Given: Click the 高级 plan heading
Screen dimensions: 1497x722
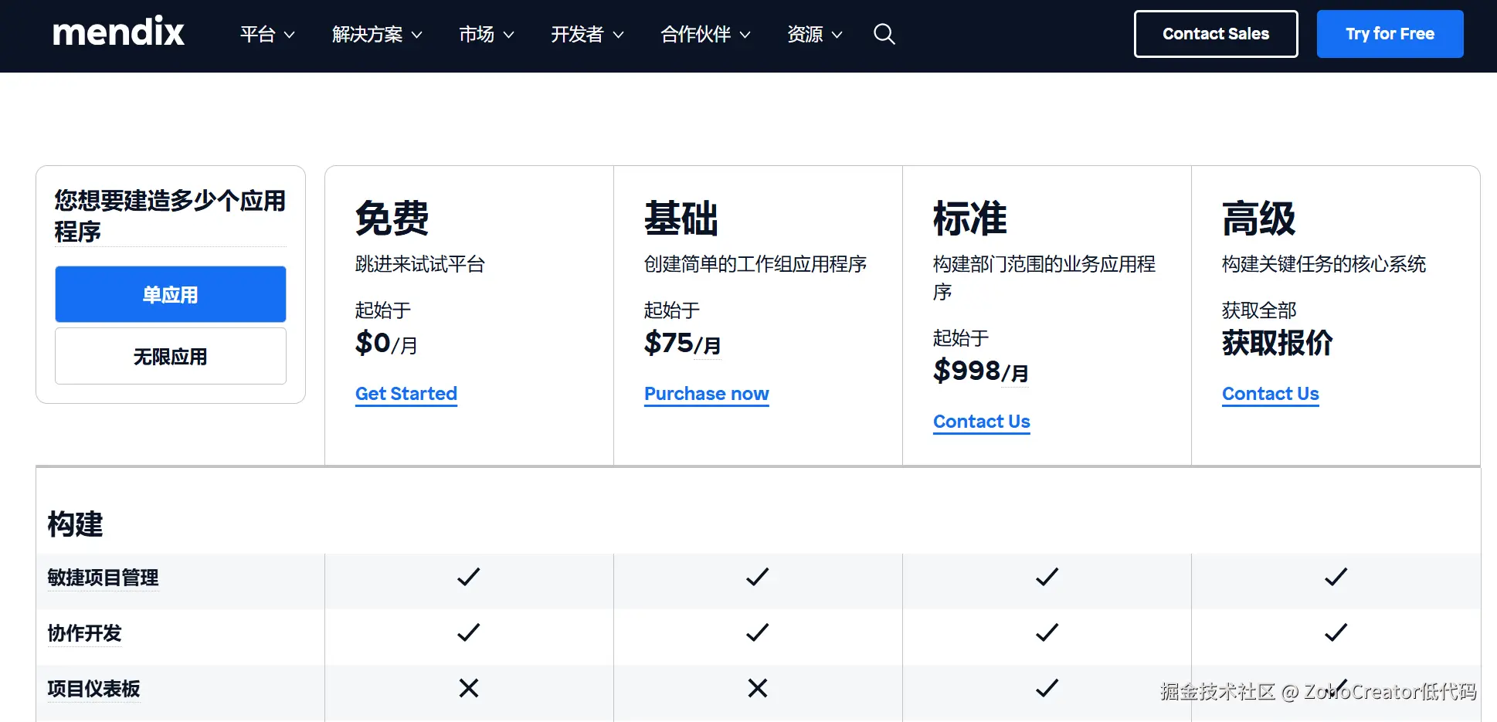Looking at the screenshot, I should pyautogui.click(x=1259, y=218).
